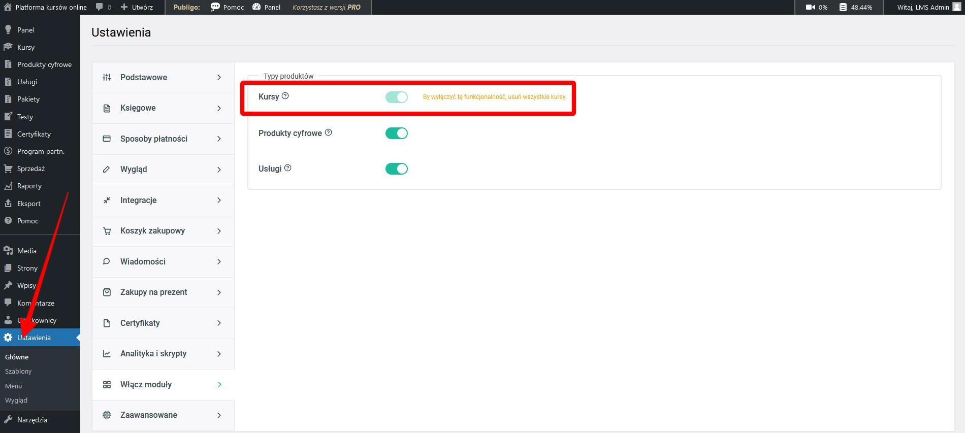Toggle the Usługi switch
This screenshot has width=965, height=433.
click(x=396, y=169)
